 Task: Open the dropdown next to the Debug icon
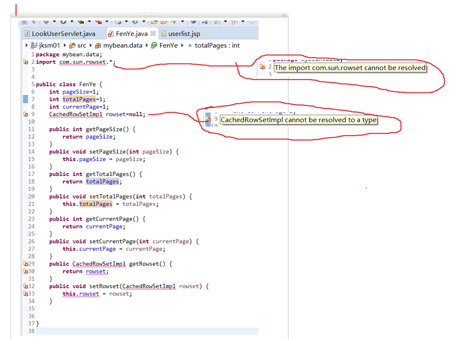pos(54,22)
